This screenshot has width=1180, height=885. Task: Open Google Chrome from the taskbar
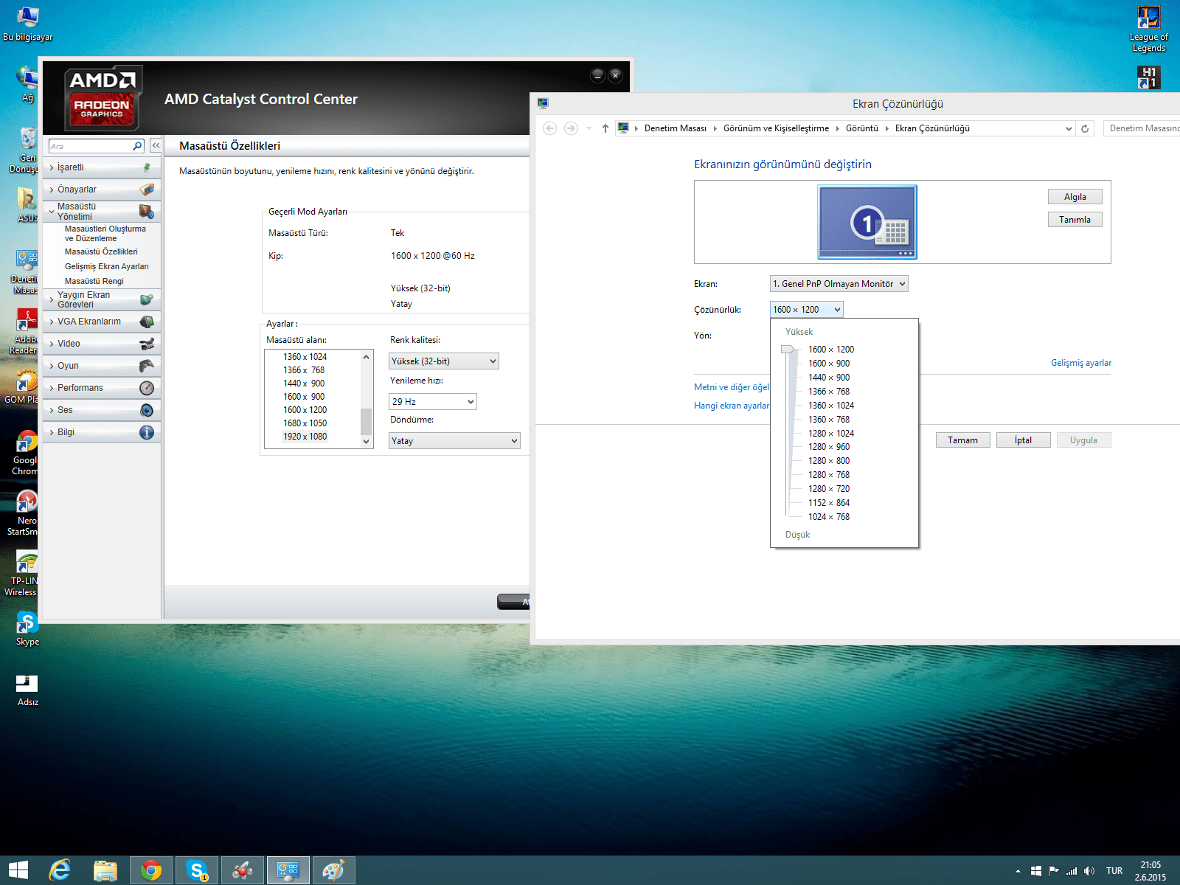pos(151,870)
